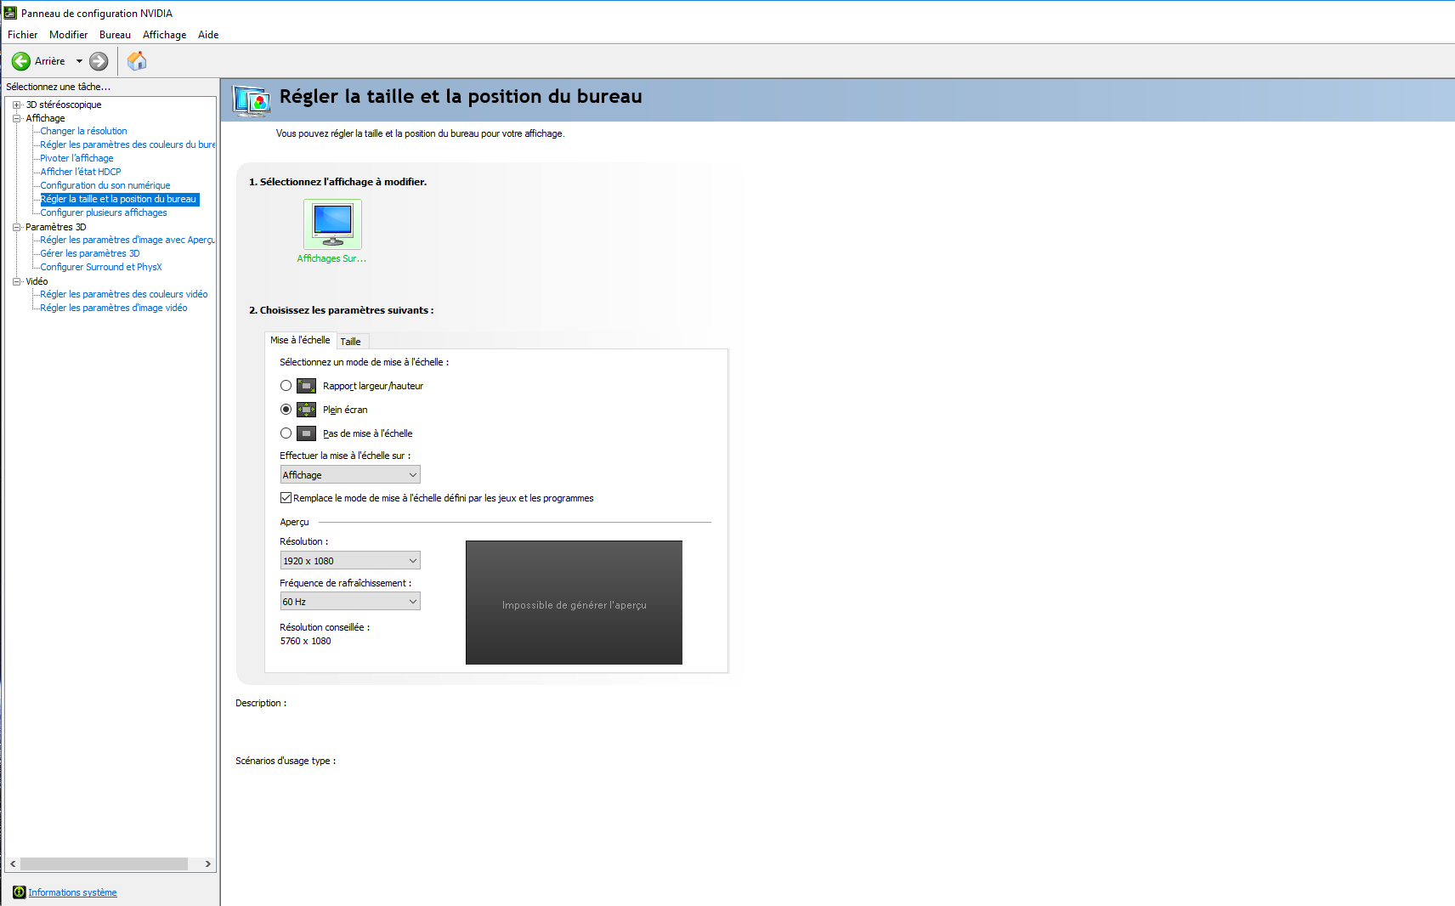Click the 3D stéréoscopique tree label
Image resolution: width=1455 pixels, height=906 pixels.
[x=64, y=105]
